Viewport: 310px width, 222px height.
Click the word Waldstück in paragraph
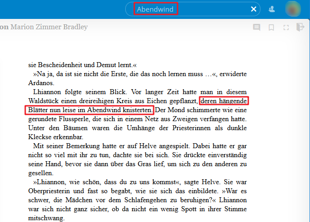44,101
